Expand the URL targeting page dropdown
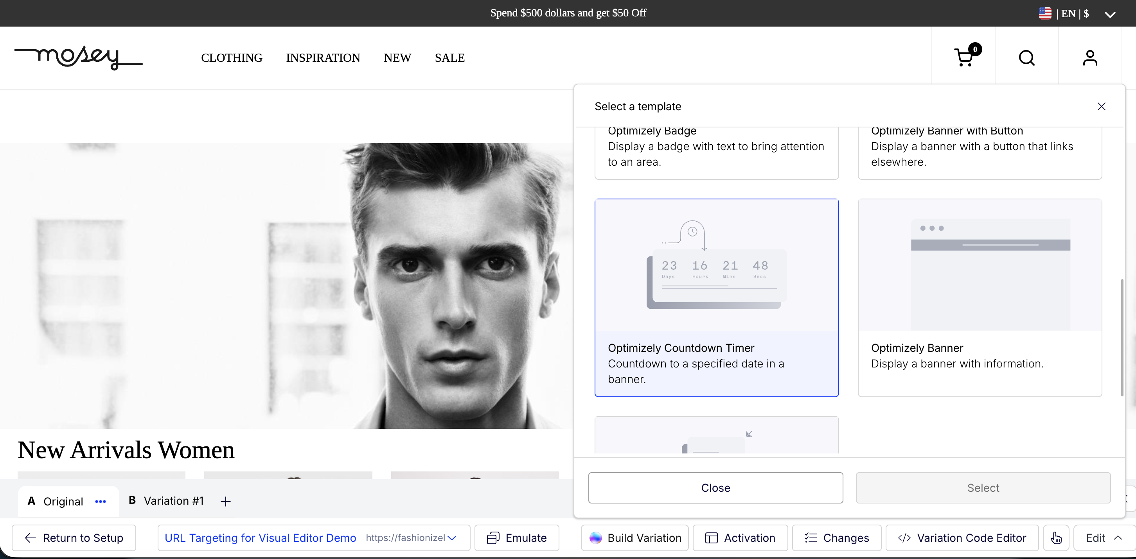Screen dimensions: 1136x559 click(x=451, y=537)
